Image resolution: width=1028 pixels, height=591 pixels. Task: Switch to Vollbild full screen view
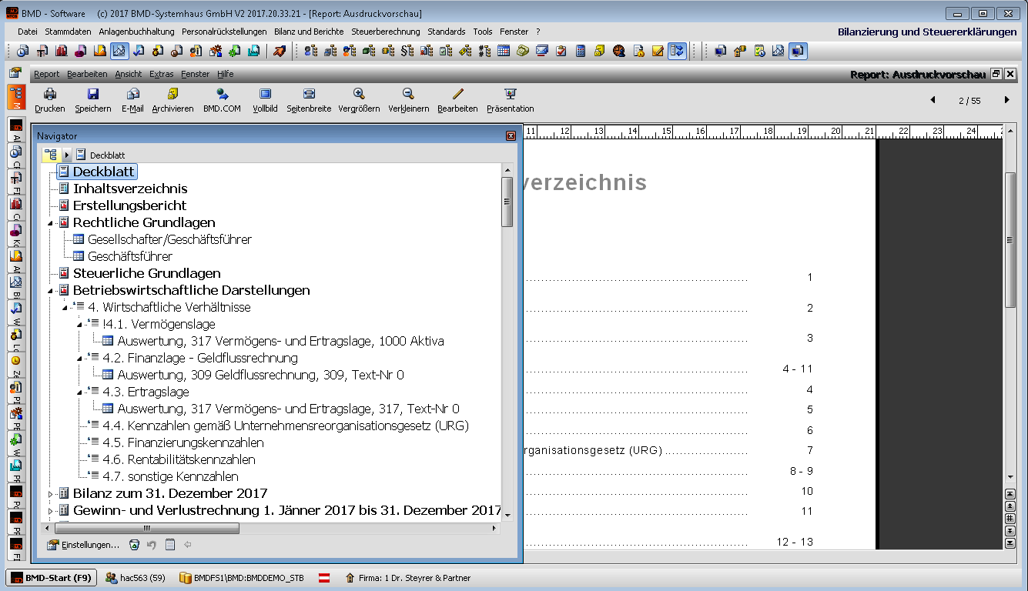tap(265, 95)
